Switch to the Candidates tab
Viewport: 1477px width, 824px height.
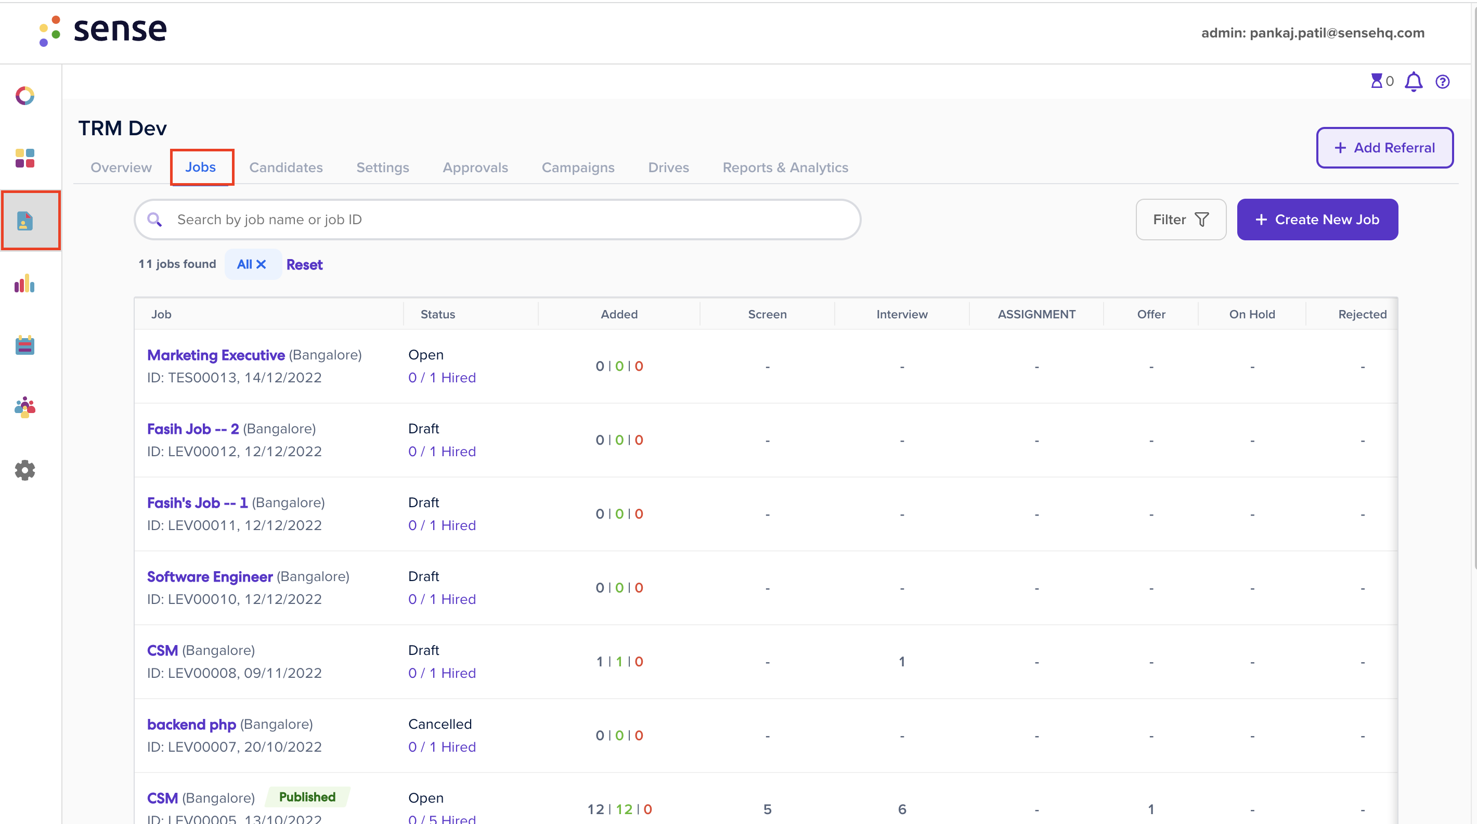[x=286, y=168]
